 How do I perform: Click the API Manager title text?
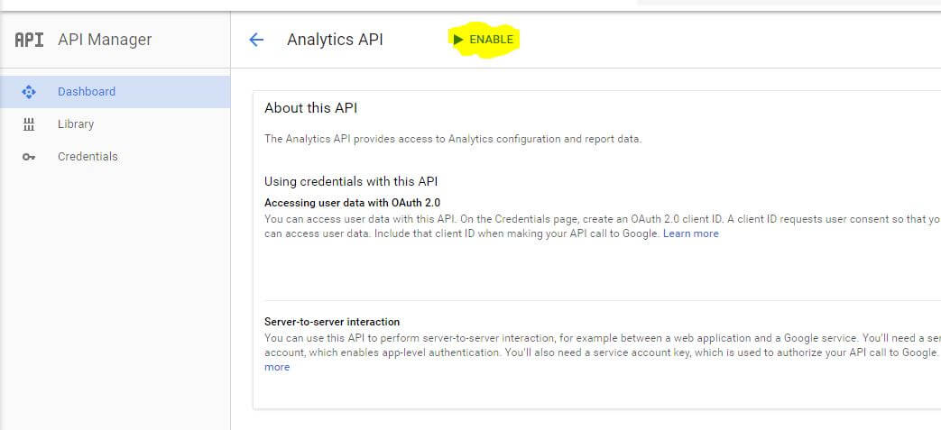(x=105, y=40)
